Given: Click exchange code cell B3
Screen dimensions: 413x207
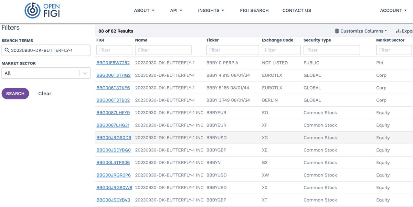Looking at the screenshot, I should click(265, 162).
